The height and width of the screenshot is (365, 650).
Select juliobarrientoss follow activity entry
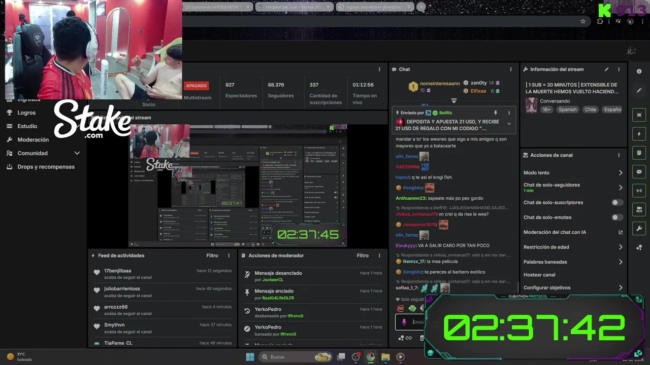(x=162, y=292)
